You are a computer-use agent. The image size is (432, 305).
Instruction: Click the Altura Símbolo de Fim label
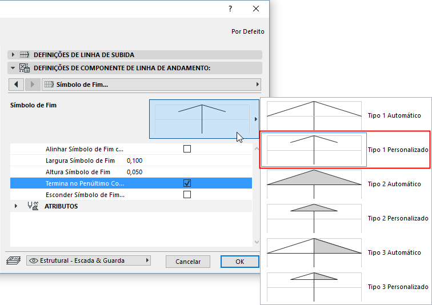pyautogui.click(x=78, y=172)
